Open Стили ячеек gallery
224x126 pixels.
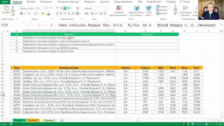coord(149,11)
